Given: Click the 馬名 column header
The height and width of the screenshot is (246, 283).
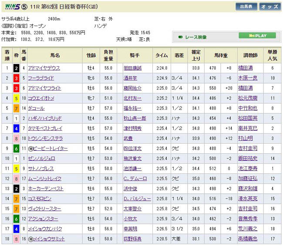Looking at the screenshot, I should coord(54,56).
